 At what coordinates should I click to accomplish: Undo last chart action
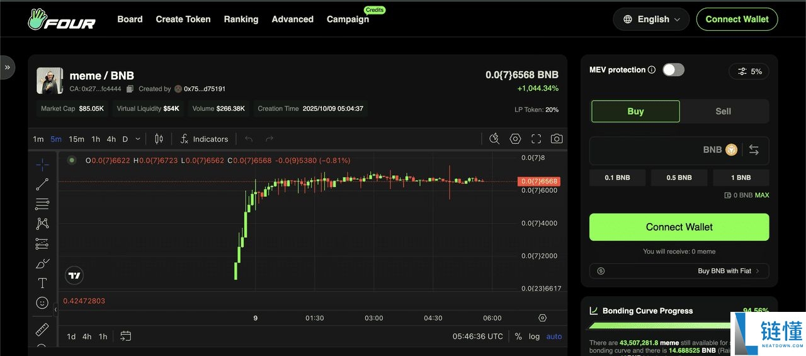[x=249, y=139]
